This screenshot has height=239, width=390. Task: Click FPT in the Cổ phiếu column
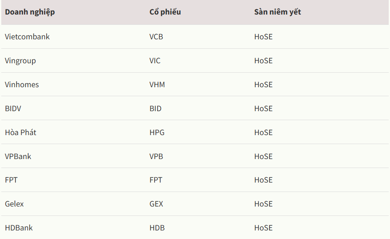156,180
